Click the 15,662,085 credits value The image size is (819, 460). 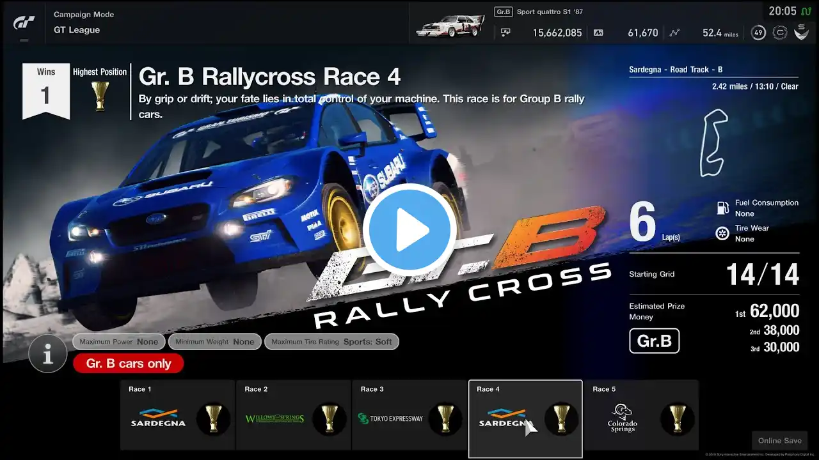click(557, 33)
